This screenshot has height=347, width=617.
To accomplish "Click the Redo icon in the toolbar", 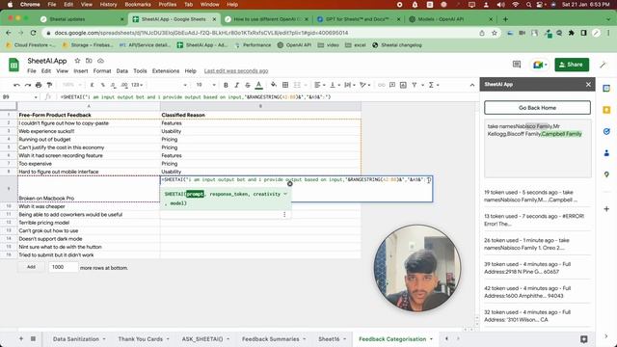I will pos(28,85).
